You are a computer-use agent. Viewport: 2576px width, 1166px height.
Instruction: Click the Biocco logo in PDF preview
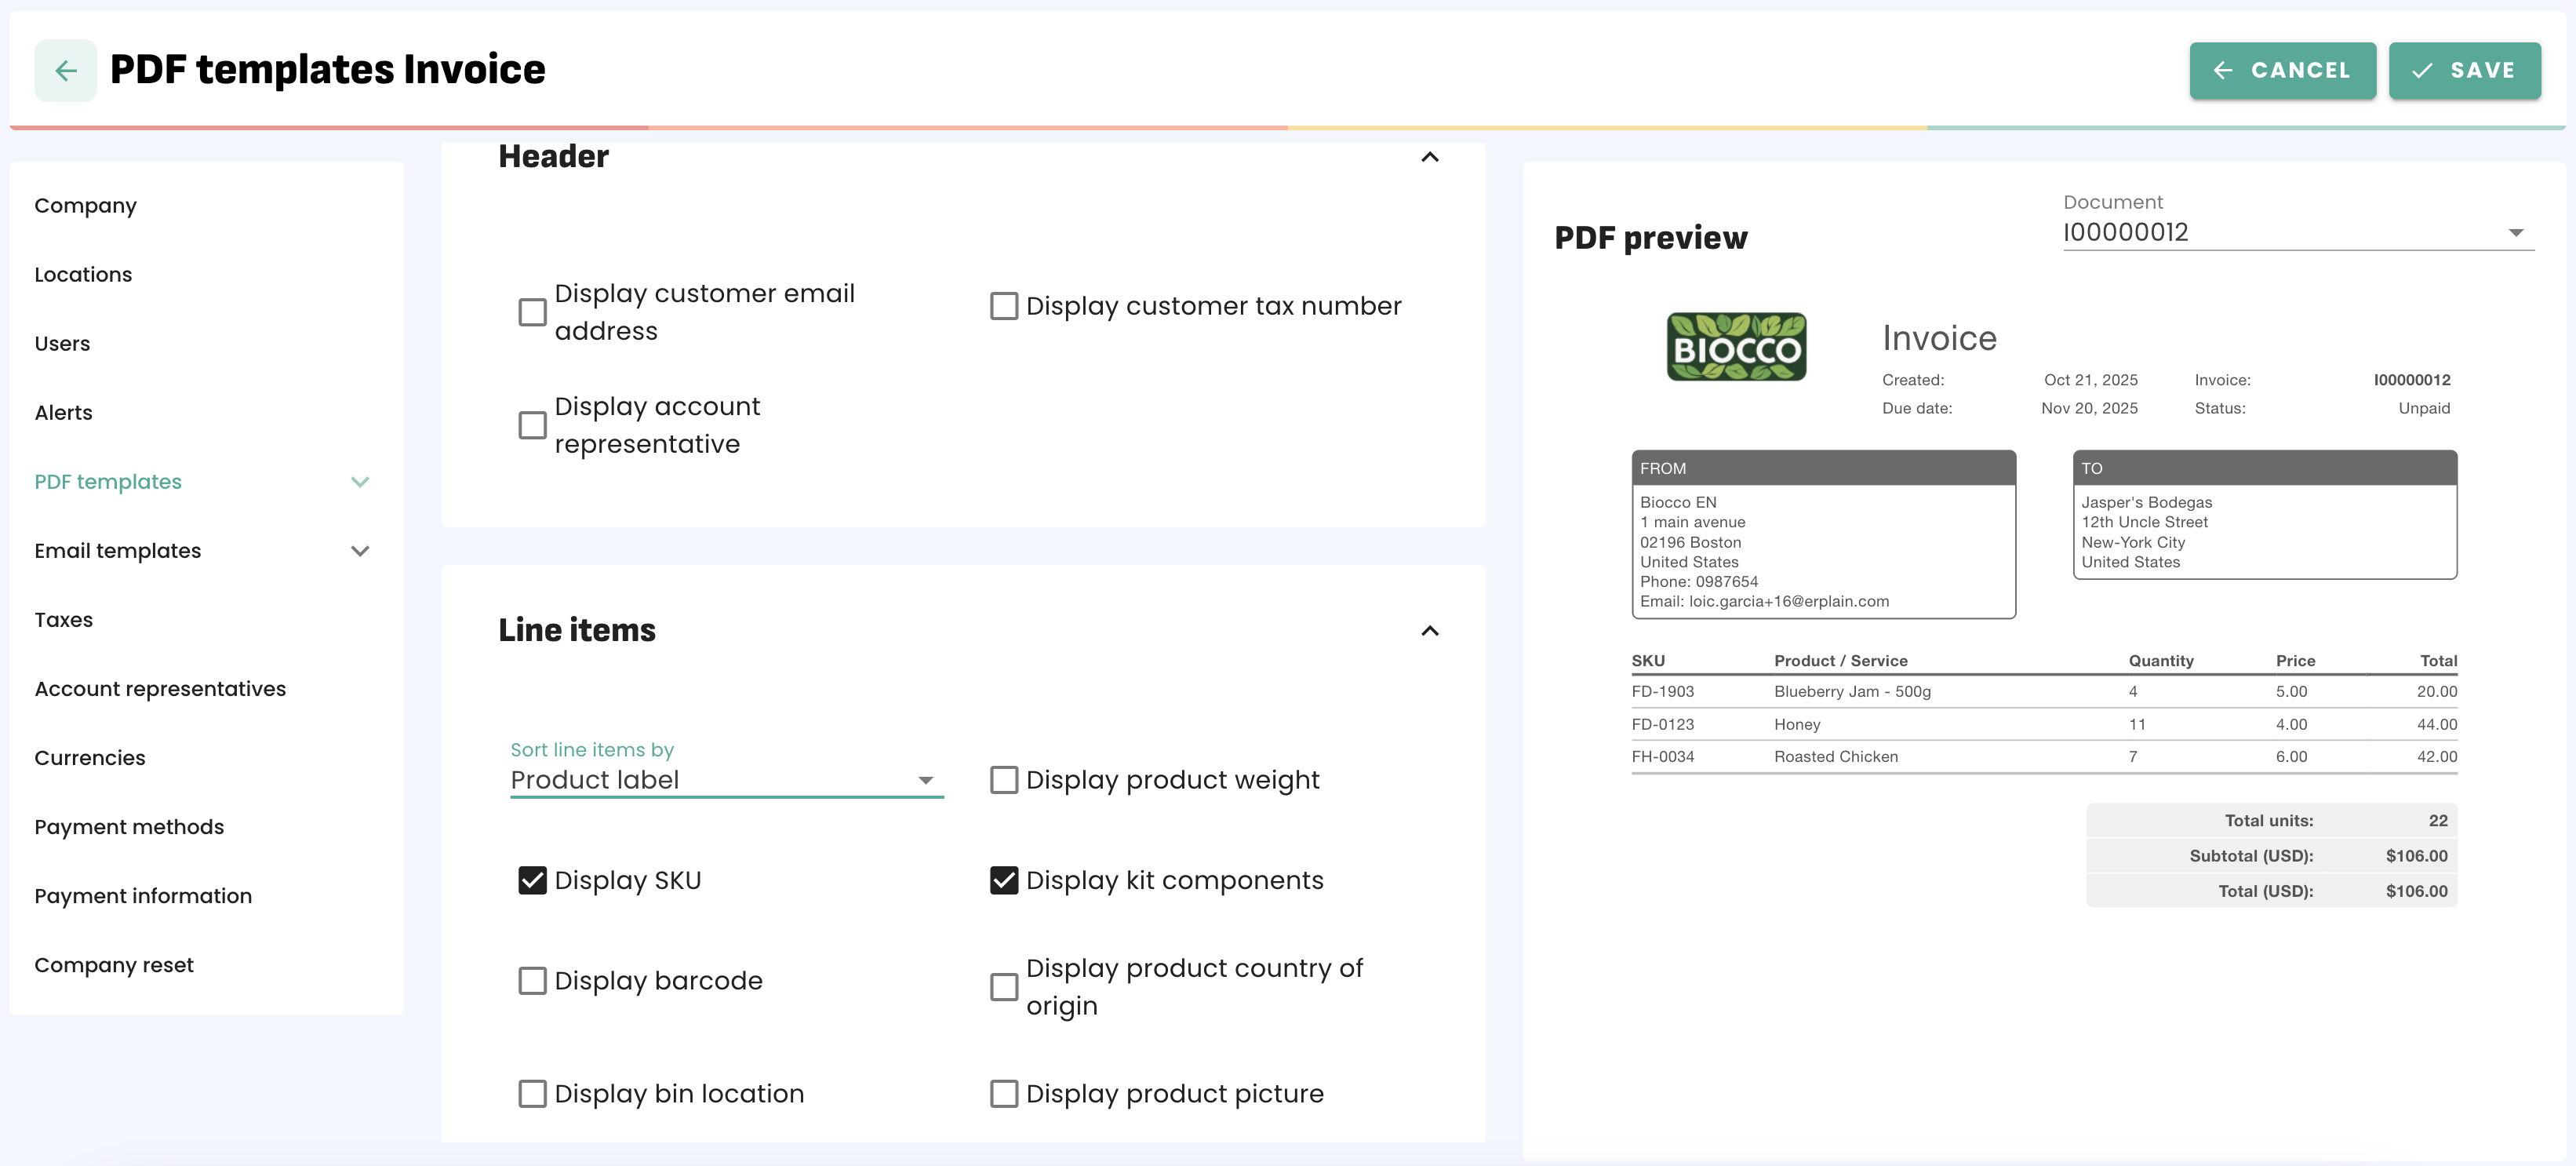[x=1735, y=346]
